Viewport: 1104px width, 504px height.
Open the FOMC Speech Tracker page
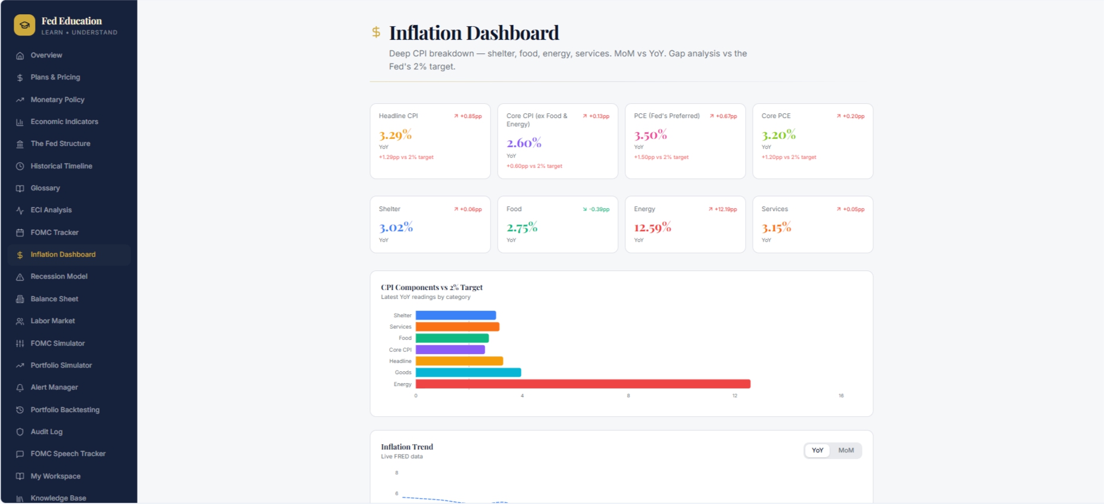pos(69,454)
